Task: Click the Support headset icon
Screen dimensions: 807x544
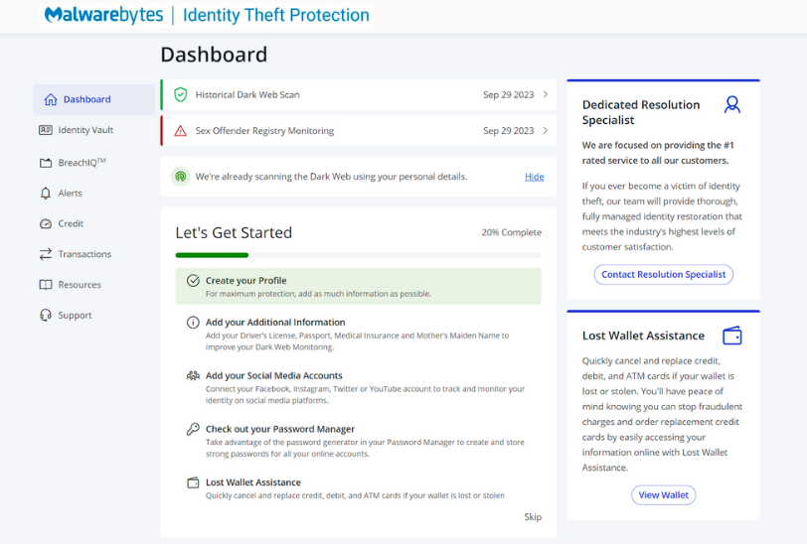Action: pyautogui.click(x=46, y=316)
